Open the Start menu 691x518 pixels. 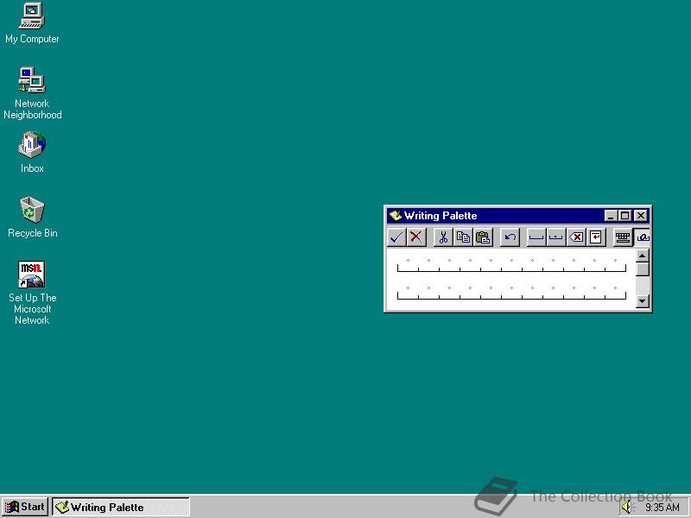[25, 507]
